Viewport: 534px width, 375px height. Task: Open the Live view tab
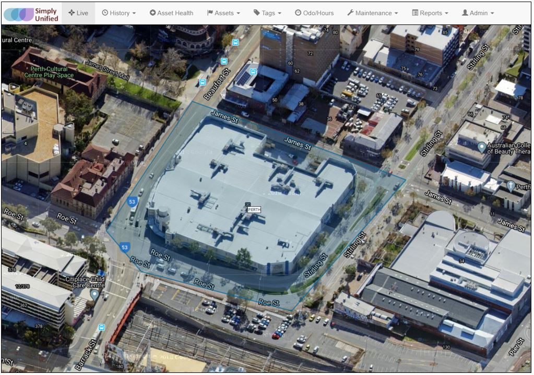pyautogui.click(x=78, y=13)
